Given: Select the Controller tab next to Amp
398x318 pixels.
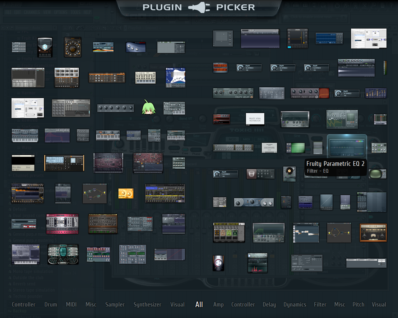Looking at the screenshot, I should (243, 305).
